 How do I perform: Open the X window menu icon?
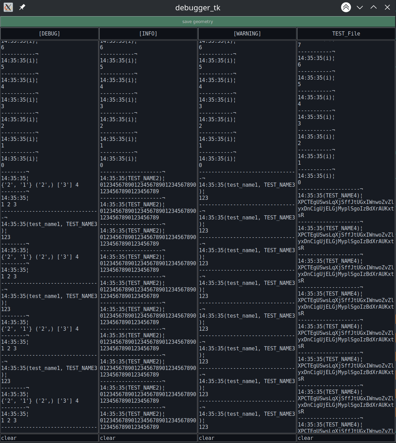click(8, 7)
